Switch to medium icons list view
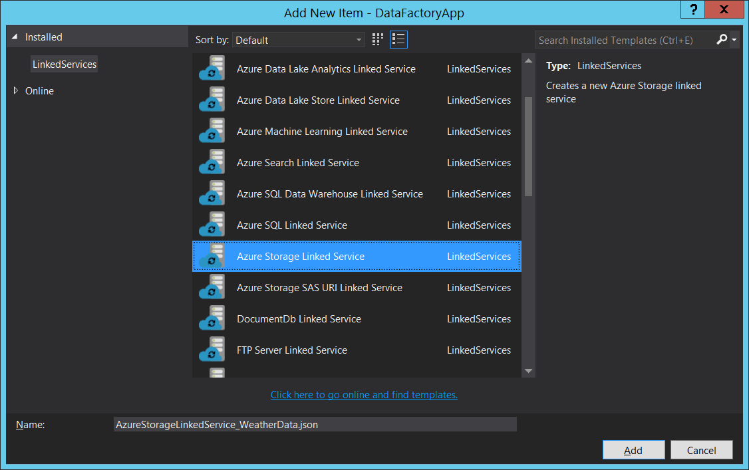 [x=398, y=39]
